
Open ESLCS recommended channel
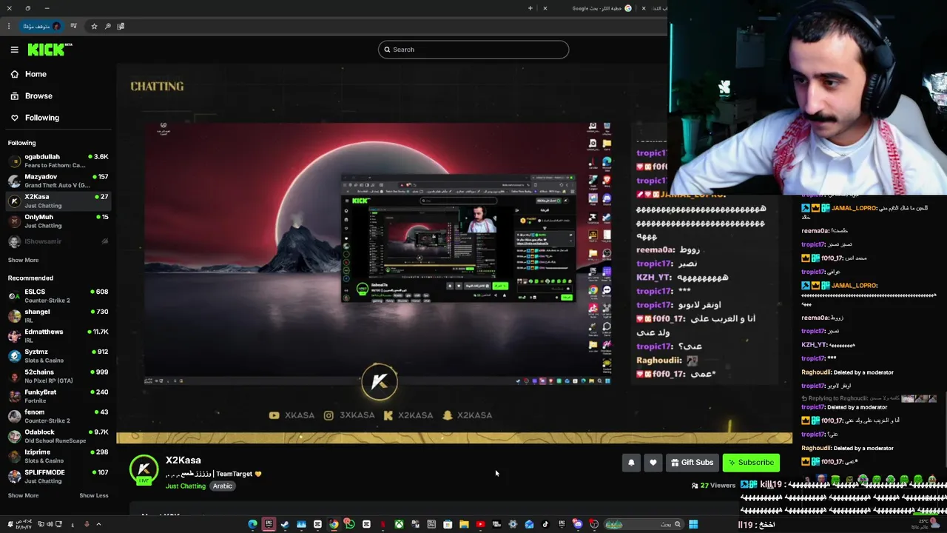pyautogui.click(x=58, y=295)
